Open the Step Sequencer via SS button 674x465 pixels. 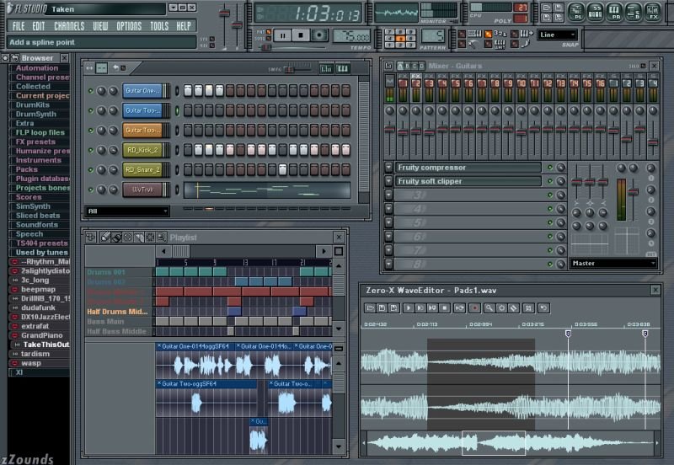pos(595,12)
